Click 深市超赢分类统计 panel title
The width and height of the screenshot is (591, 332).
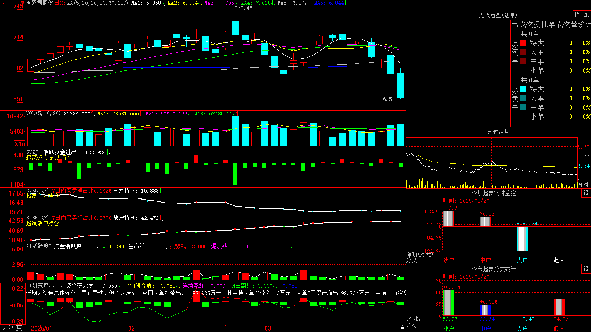pos(493,269)
